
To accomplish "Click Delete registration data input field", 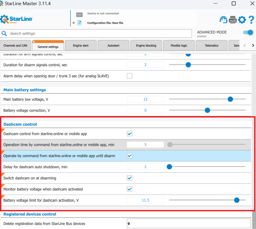I will pyautogui.click(x=189, y=224).
